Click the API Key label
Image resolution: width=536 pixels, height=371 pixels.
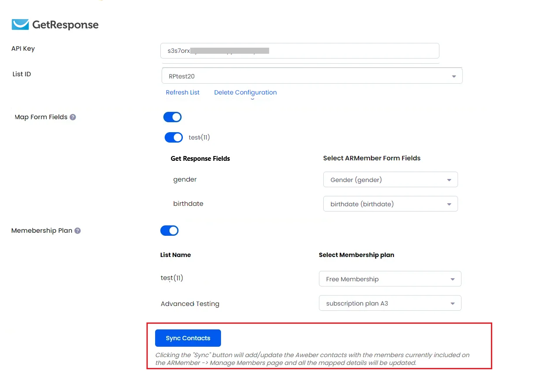23,49
